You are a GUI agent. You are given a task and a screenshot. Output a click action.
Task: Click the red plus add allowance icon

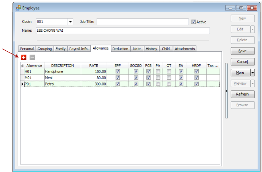coord(24,57)
